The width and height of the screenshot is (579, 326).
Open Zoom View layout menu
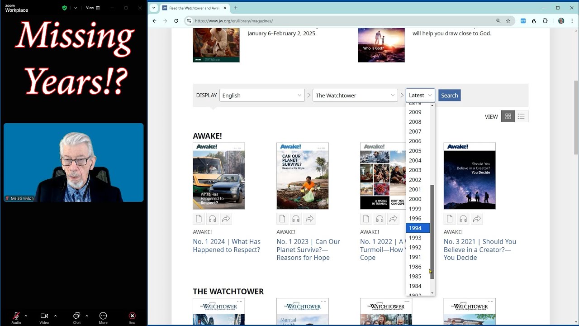(93, 8)
